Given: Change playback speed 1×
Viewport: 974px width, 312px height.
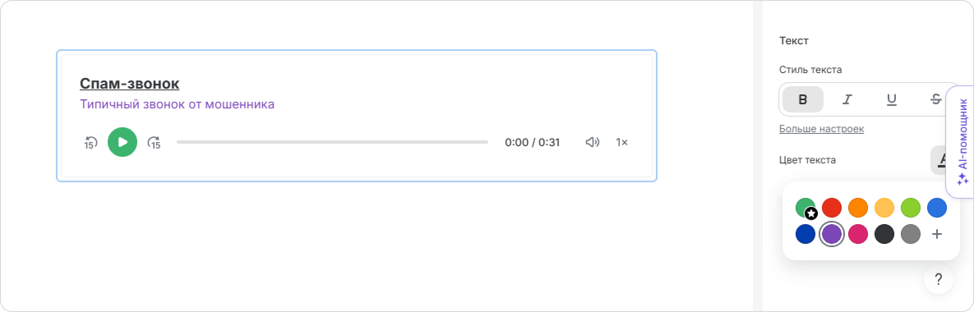Looking at the screenshot, I should coord(621,142).
